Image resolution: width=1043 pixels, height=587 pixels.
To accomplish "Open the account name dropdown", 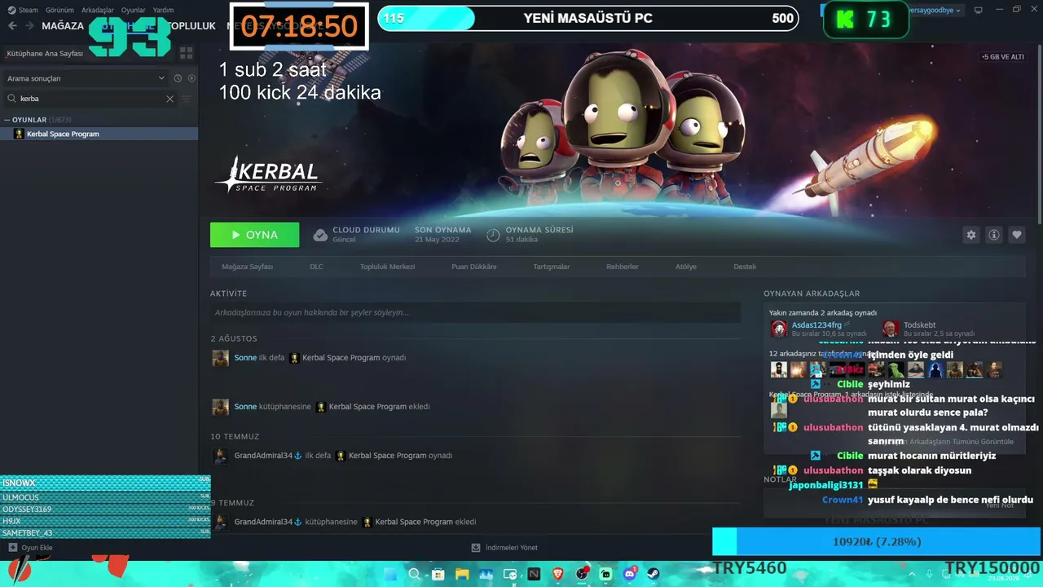I will (x=935, y=10).
